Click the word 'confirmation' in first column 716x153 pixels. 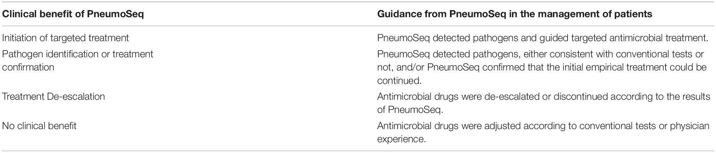pyautogui.click(x=28, y=67)
